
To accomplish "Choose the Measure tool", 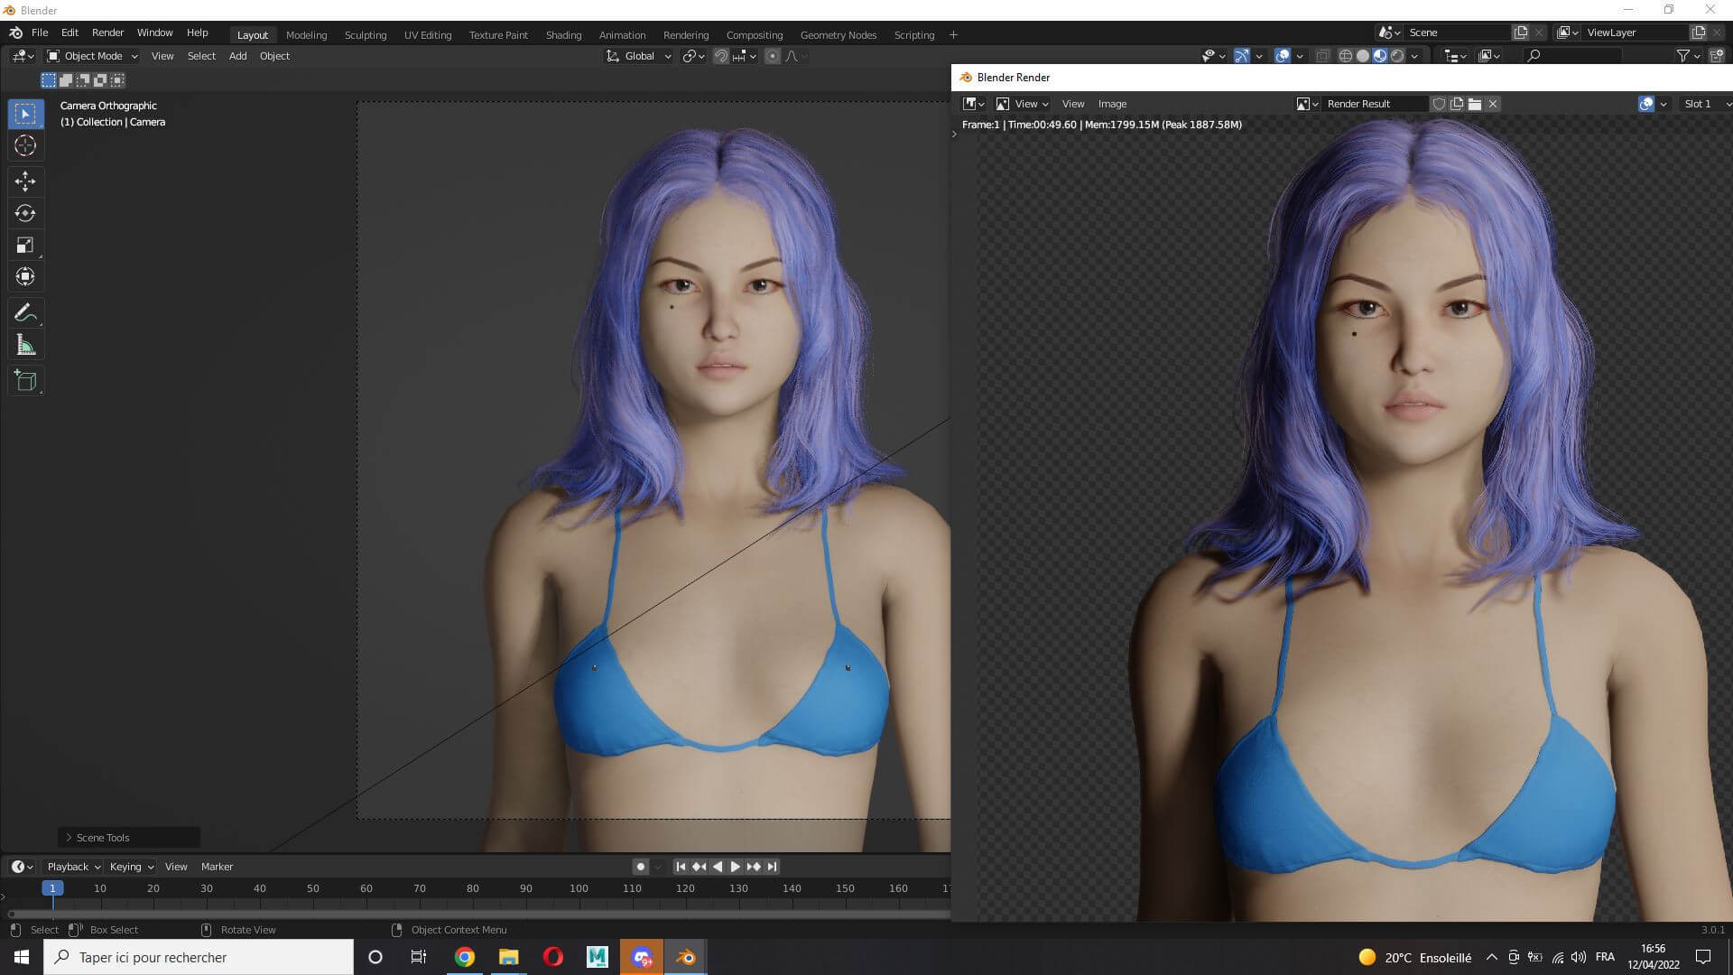I will click(x=25, y=345).
